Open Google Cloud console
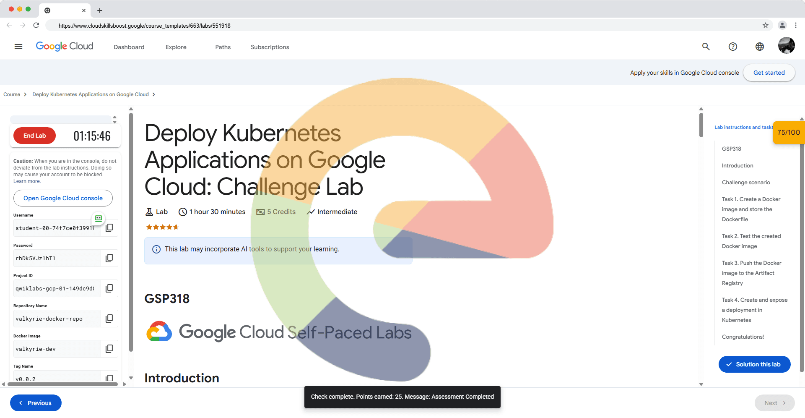Screen dimensions: 805x418 pos(63,198)
